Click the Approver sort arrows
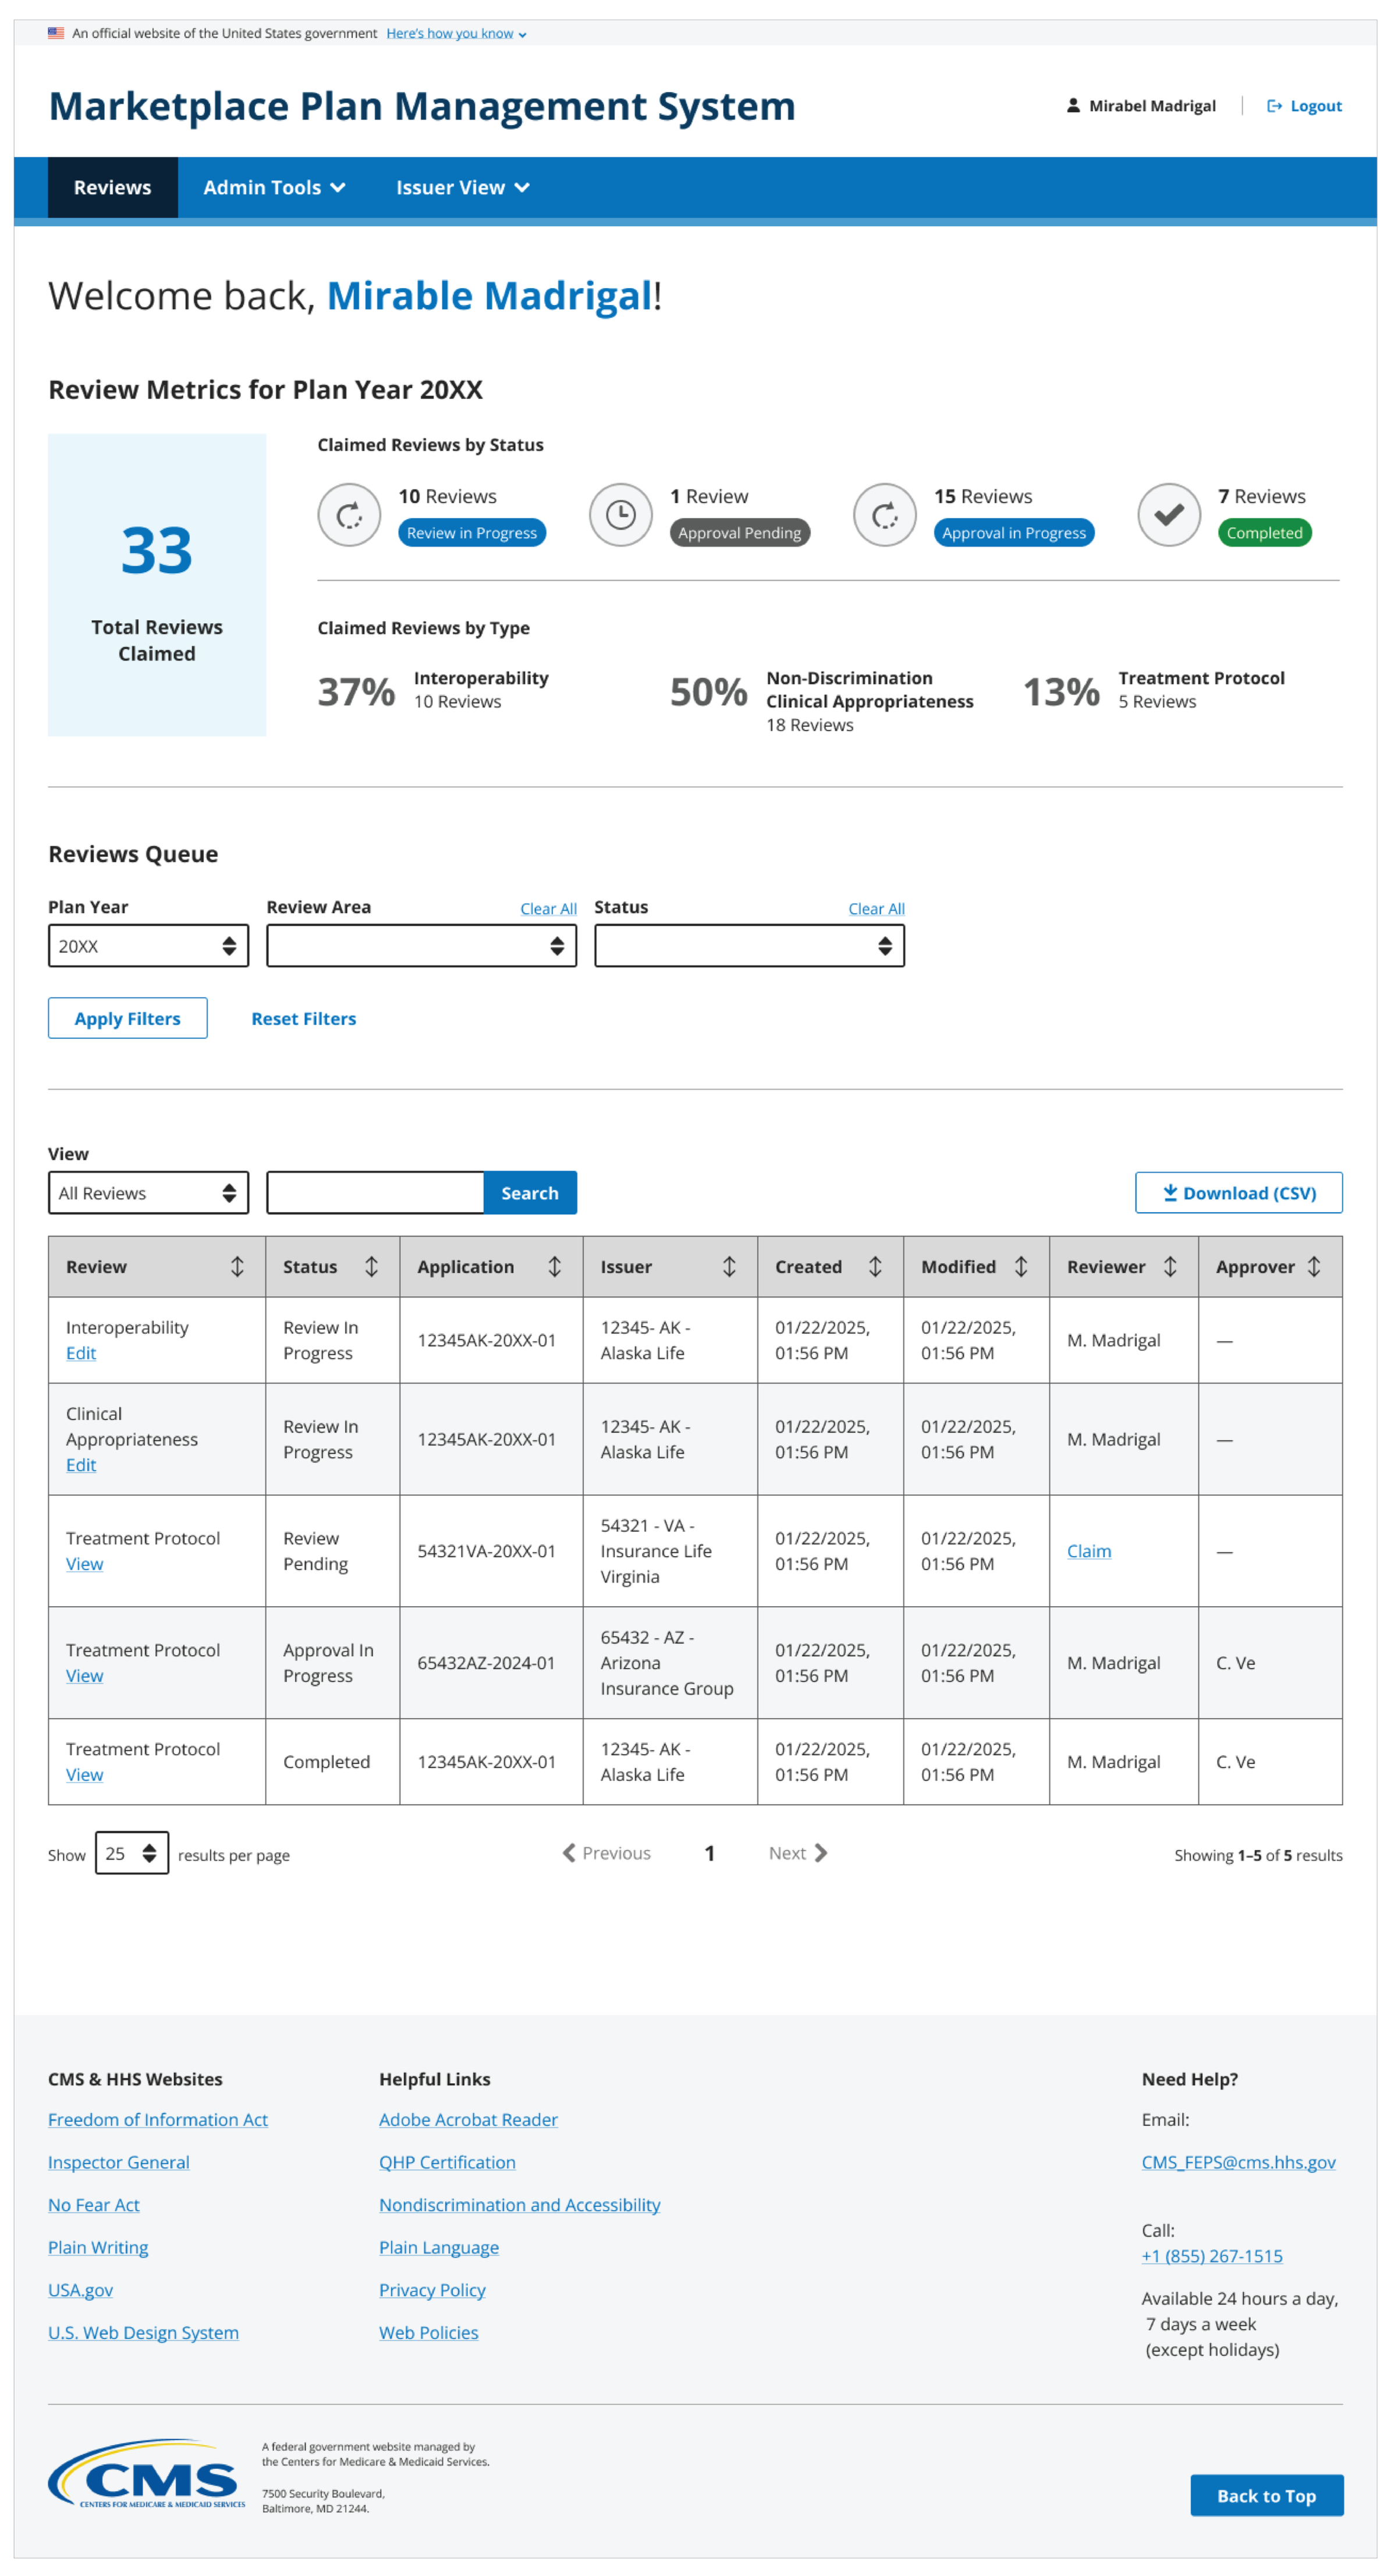Viewport: 1394px width, 2571px height. (1314, 1266)
